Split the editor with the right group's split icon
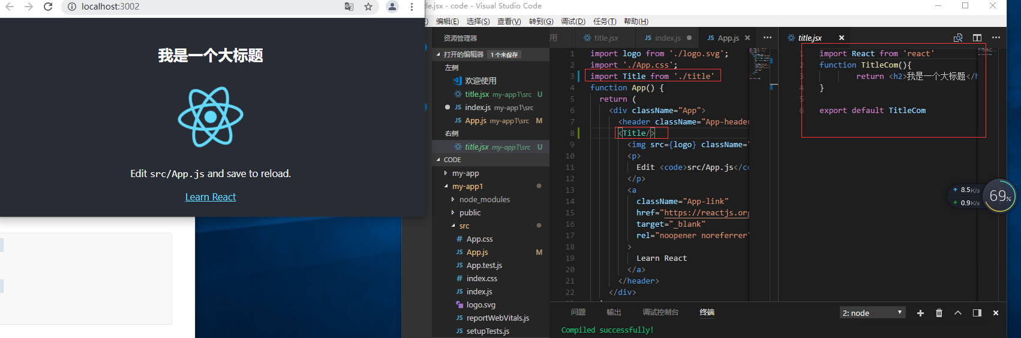 tap(977, 38)
